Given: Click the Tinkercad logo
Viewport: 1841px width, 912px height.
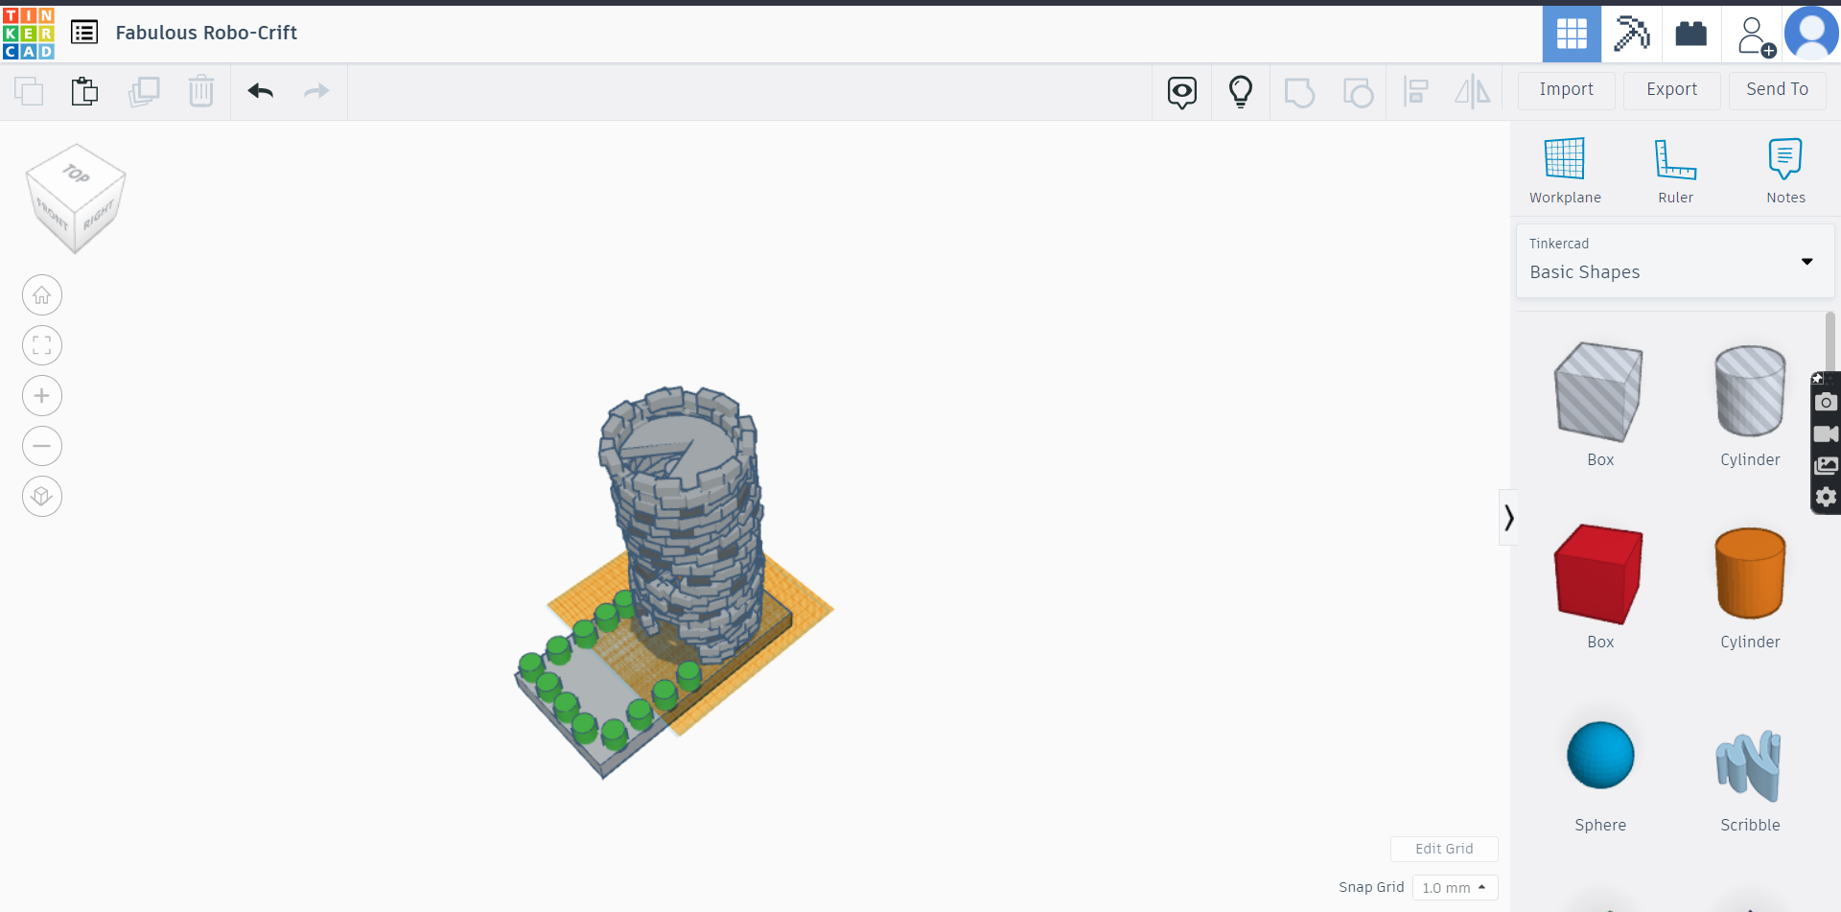Looking at the screenshot, I should click(29, 34).
